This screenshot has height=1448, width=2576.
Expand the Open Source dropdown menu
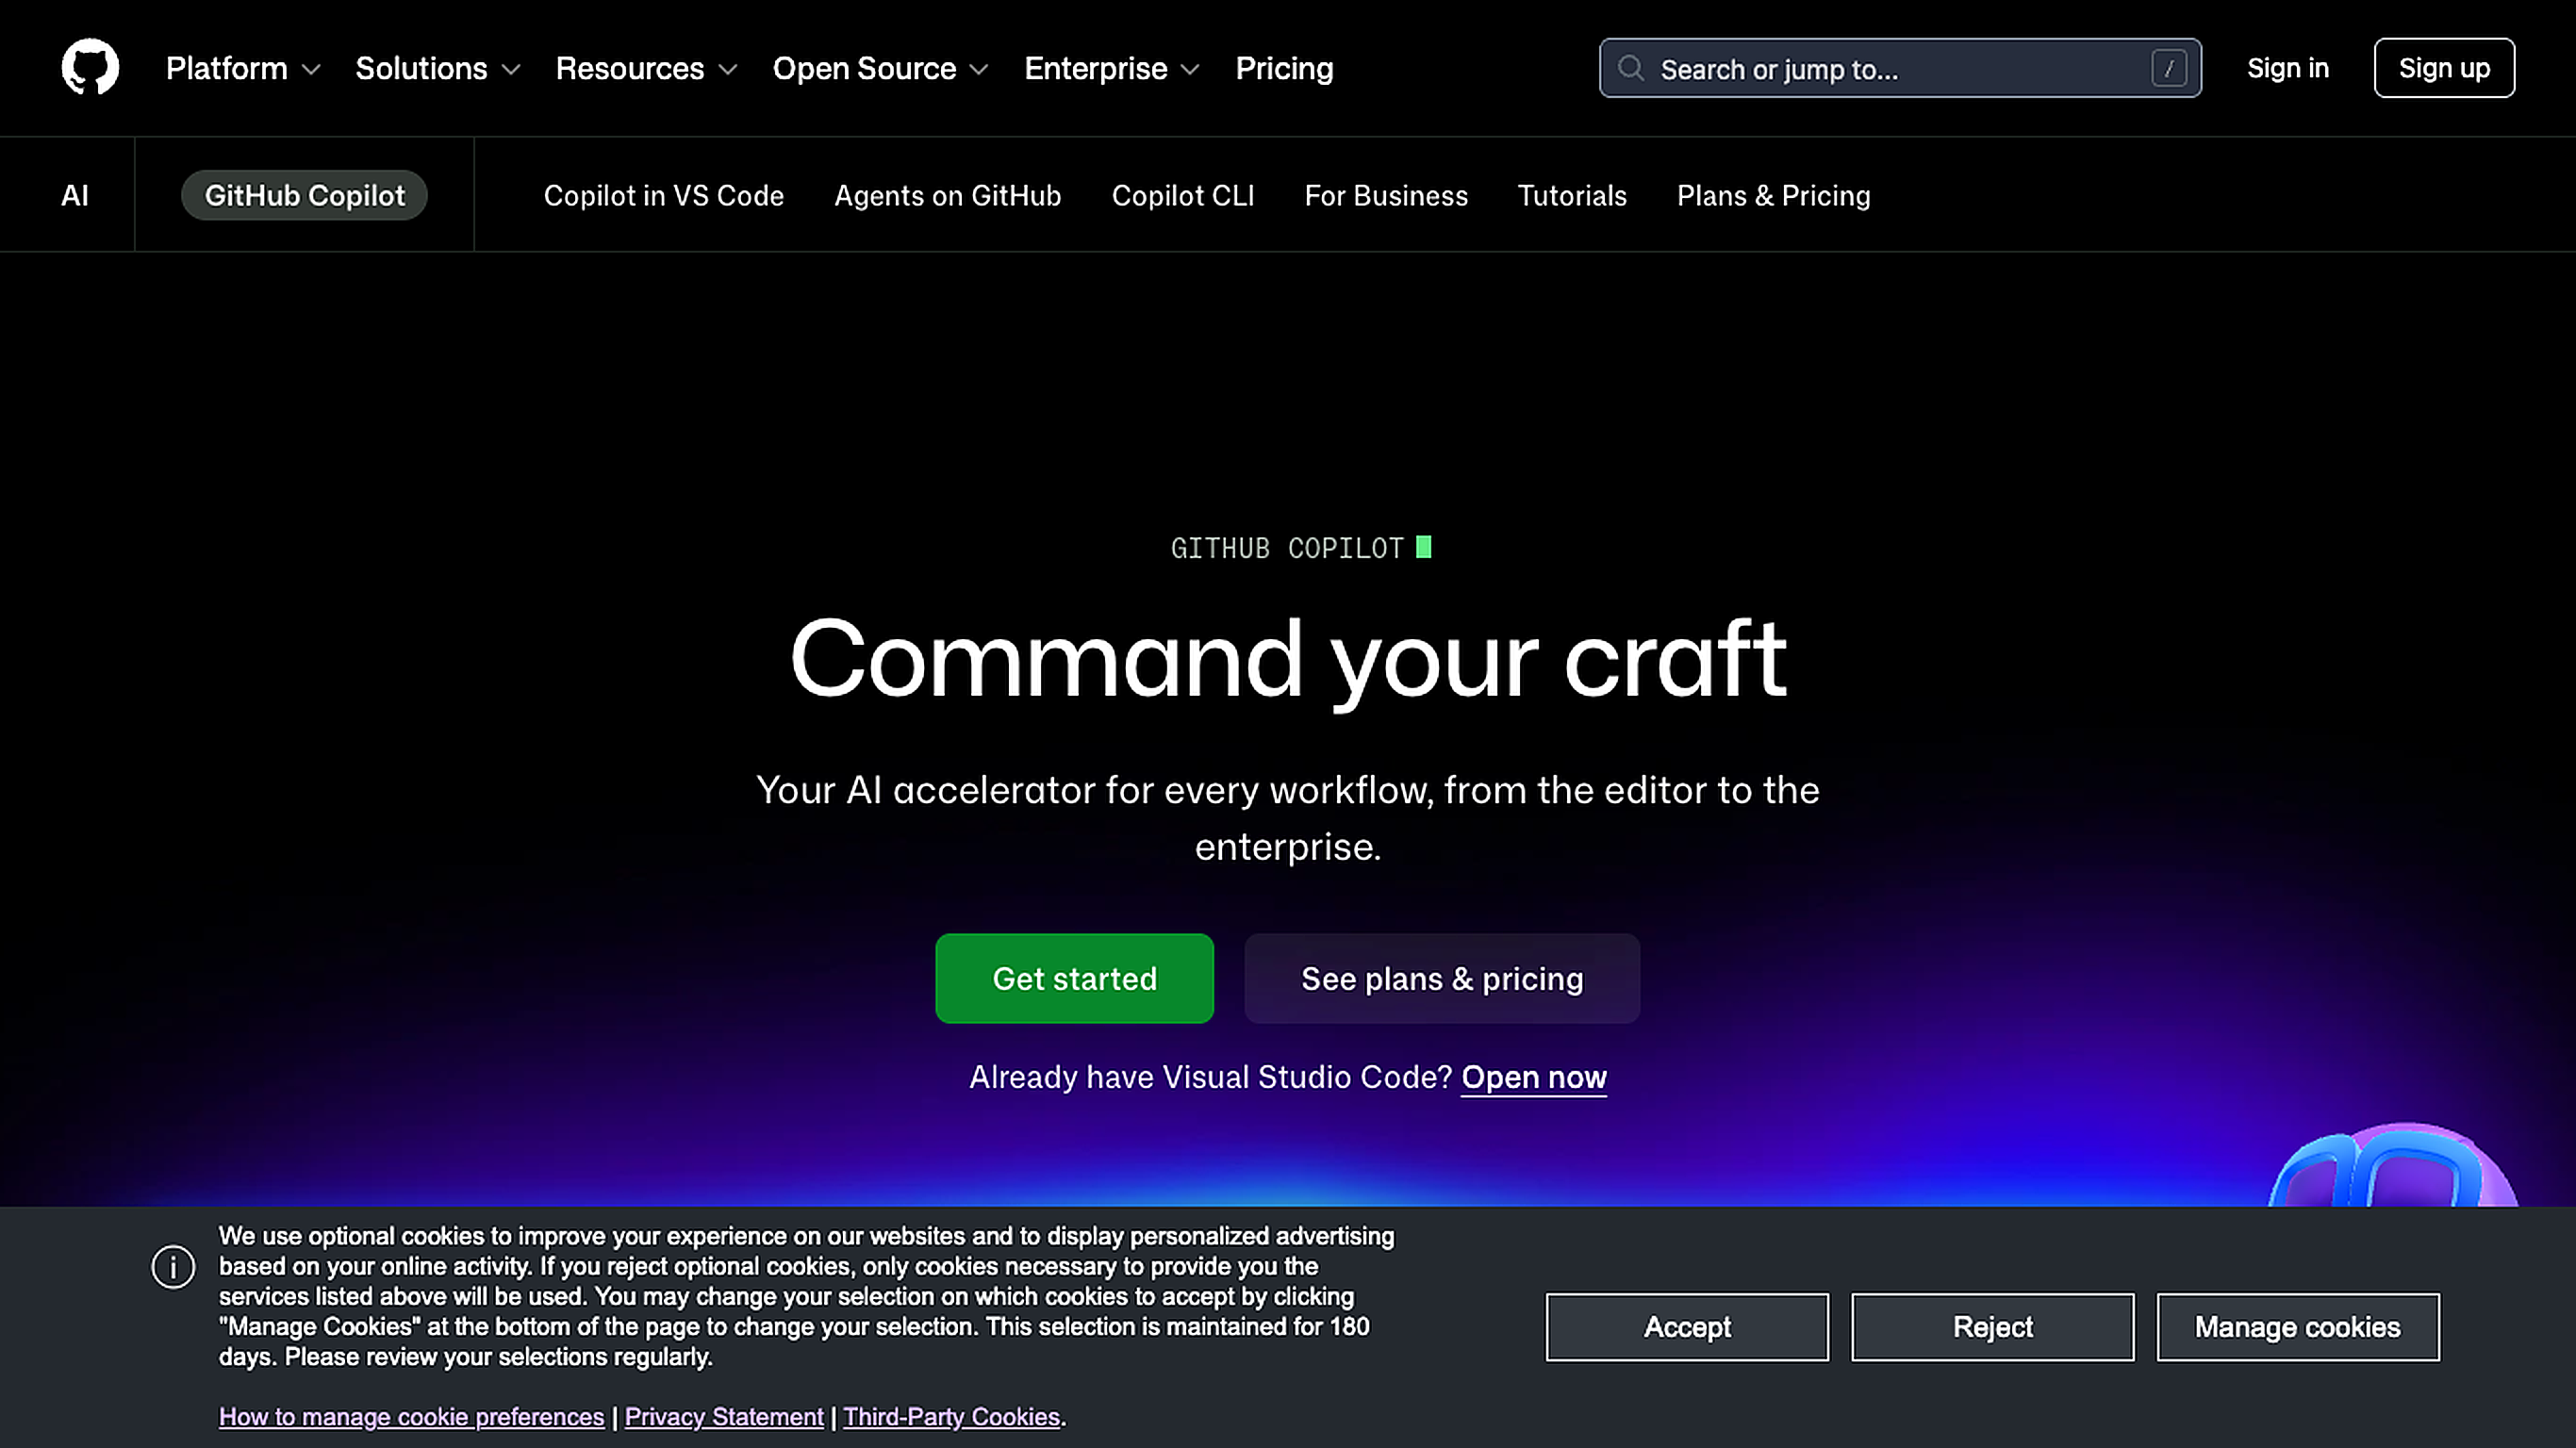click(x=880, y=68)
